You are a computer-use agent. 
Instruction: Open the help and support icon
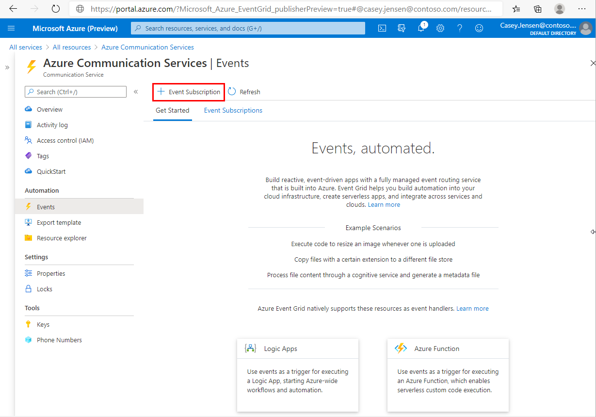pos(460,28)
